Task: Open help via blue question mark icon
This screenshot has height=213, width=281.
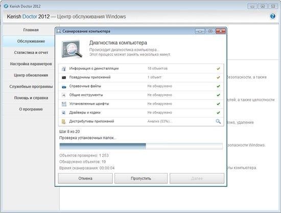Action: 273,16
